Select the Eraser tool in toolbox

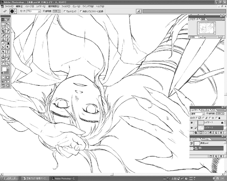pos(3,43)
